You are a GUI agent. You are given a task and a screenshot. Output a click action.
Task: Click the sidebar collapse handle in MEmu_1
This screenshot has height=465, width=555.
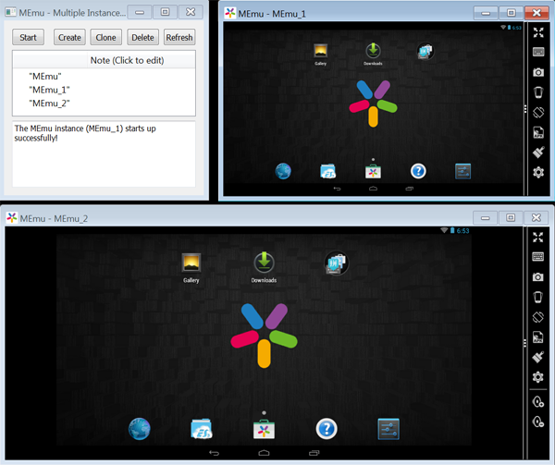click(525, 109)
